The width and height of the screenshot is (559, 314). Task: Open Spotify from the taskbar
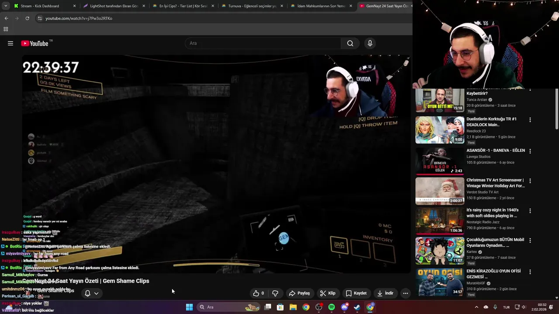tap(331, 307)
